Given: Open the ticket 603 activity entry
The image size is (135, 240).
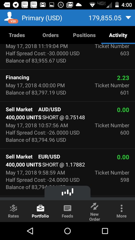Looking at the screenshot, I should (x=67, y=57).
